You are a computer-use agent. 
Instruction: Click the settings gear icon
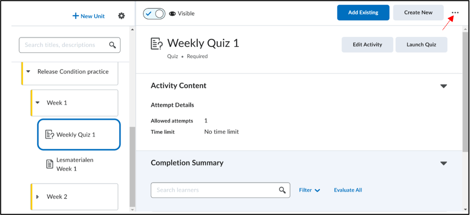coord(121,16)
